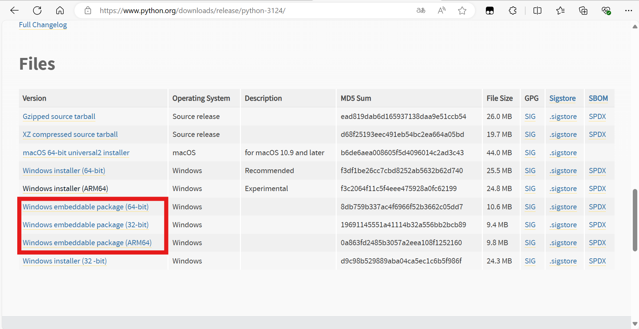This screenshot has height=329, width=639.
Task: Open the black extension icon in toolbar
Action: tap(490, 11)
